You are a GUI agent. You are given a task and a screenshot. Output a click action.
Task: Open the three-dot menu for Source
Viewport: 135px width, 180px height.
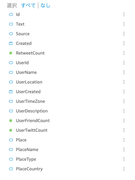point(124,34)
